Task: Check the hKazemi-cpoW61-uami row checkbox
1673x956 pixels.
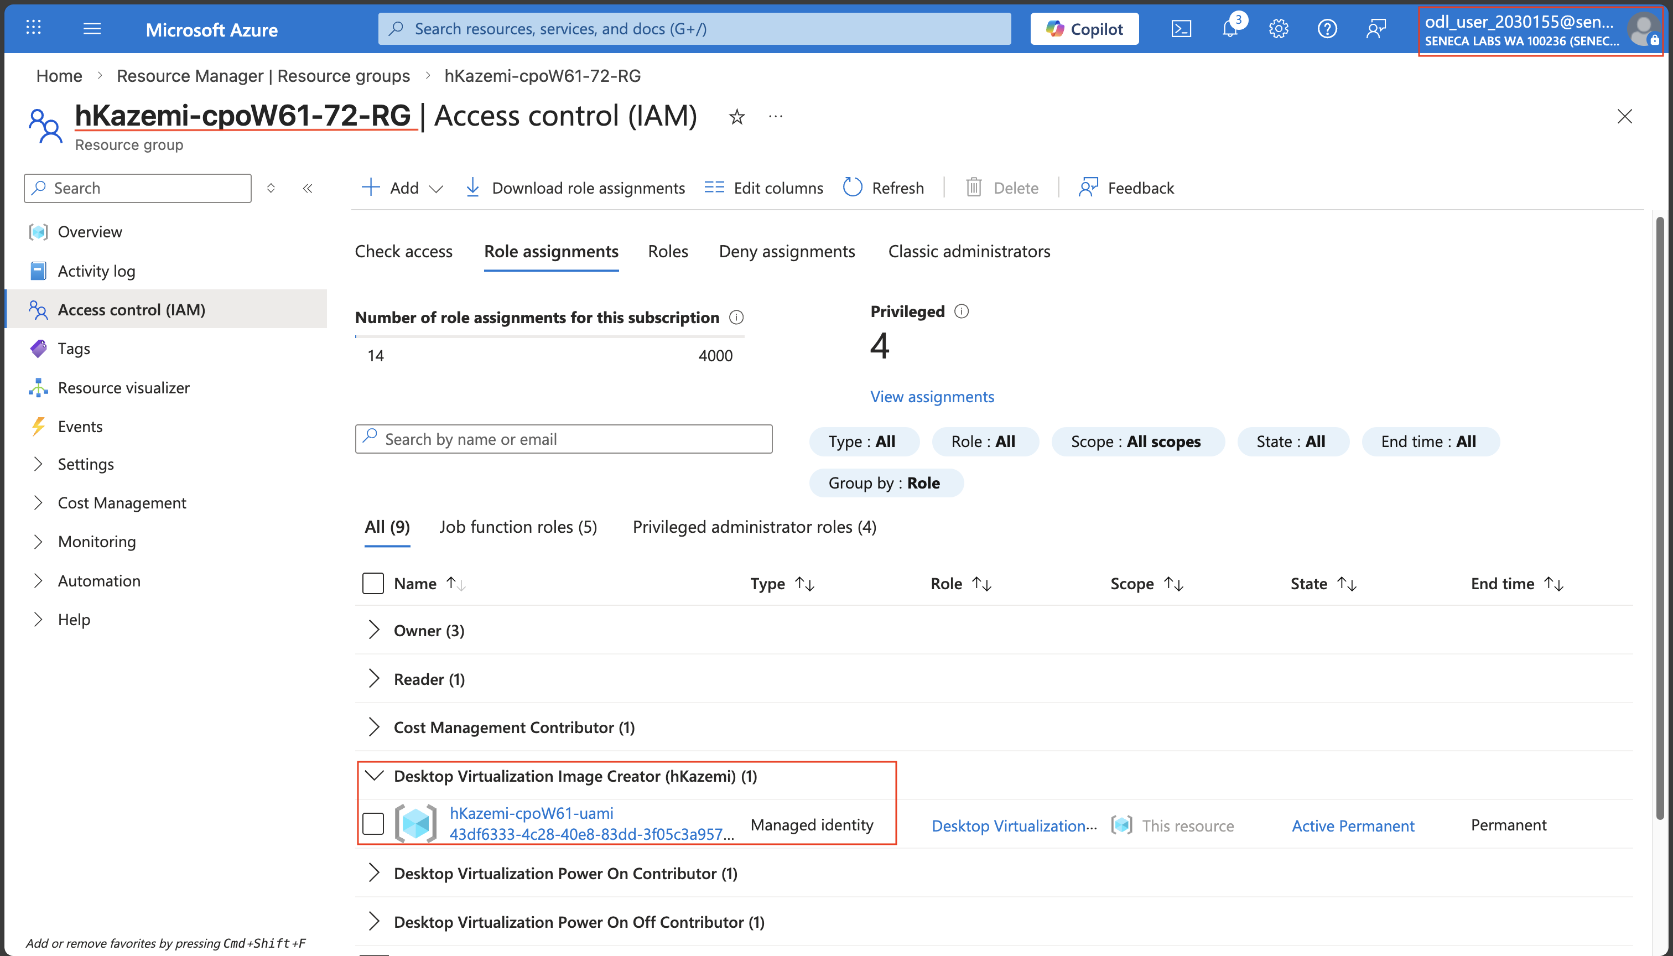Action: pos(373,823)
